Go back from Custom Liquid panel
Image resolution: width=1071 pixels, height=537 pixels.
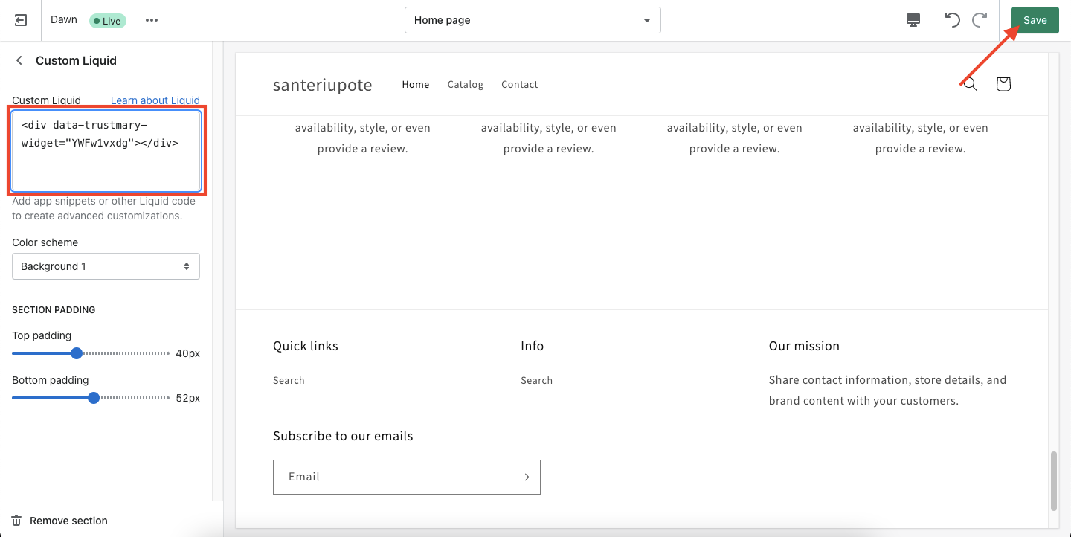coord(19,60)
